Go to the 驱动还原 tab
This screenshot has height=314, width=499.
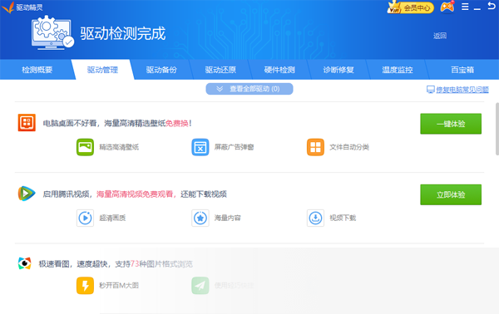220,70
